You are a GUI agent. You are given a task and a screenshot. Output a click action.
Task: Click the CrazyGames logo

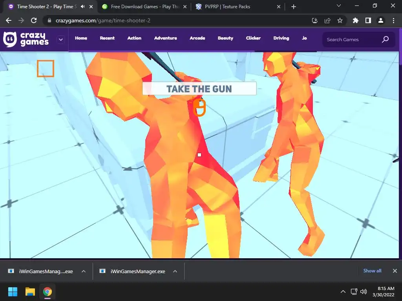26,40
